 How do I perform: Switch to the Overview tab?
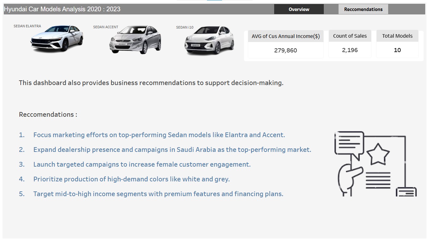coord(299,9)
